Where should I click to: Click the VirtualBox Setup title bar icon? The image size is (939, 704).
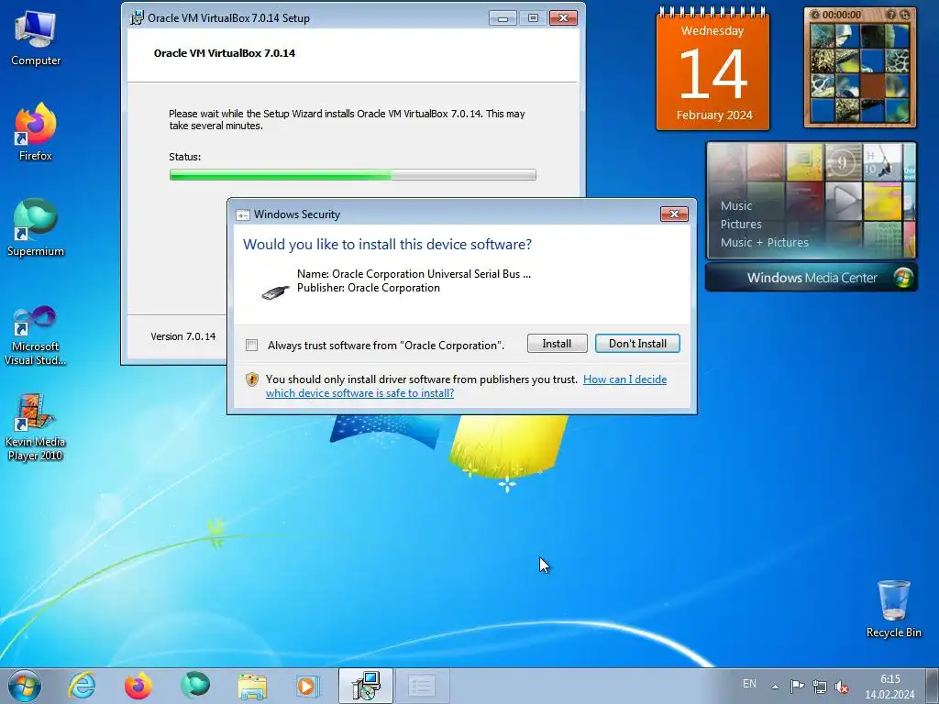point(138,18)
